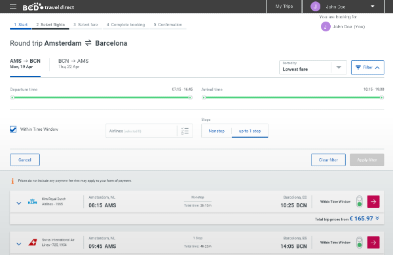Select the Nonstop stops option

[217, 131]
